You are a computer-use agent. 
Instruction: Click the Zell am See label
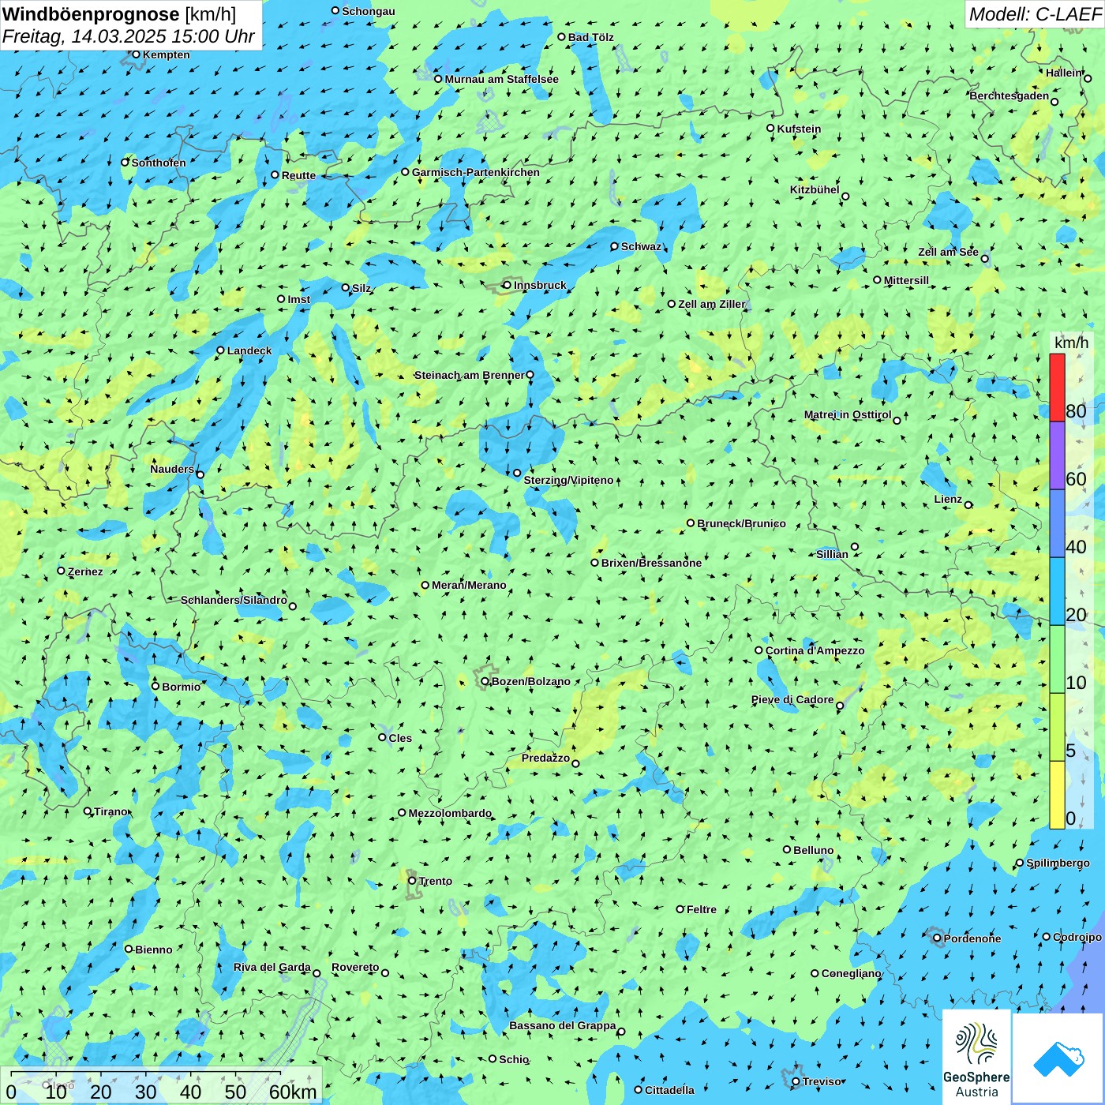[x=948, y=252]
